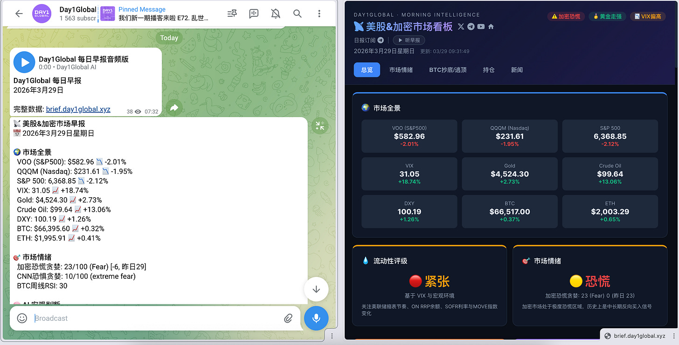
Task: Click the brief.day1global.xyz URL tooltip
Action: (639, 336)
